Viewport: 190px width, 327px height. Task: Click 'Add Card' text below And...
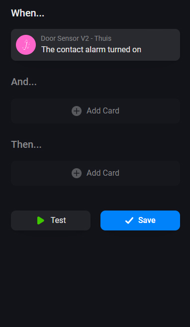point(103,110)
